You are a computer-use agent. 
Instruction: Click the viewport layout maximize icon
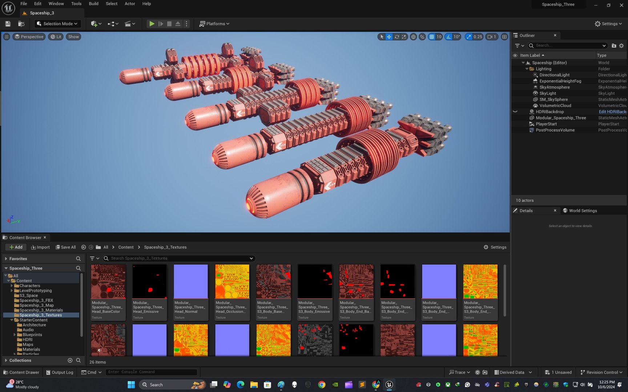click(504, 37)
